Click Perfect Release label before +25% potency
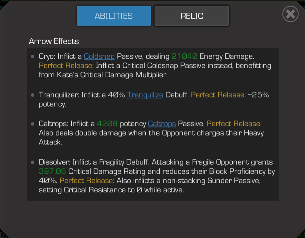The image size is (305, 238). pos(218,95)
